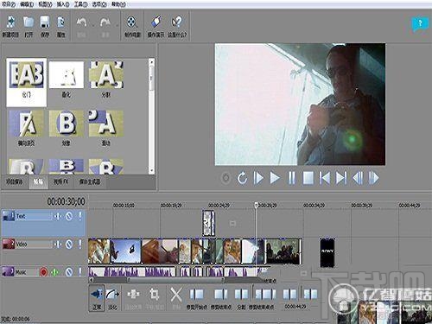Image resolution: width=432 pixels, height=324 pixels.
Task: Toggle mute on the Text track
Action: click(69, 216)
